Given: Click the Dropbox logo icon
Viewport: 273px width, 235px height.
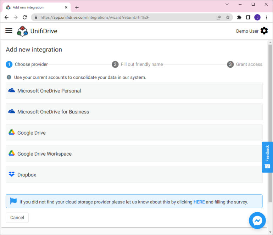Looking at the screenshot, I should coord(12,174).
